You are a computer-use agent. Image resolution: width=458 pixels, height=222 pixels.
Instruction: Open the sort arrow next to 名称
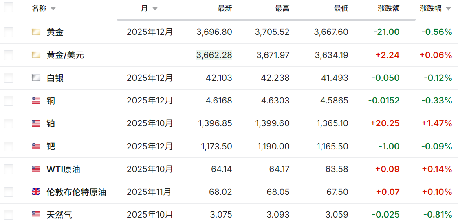tap(53, 9)
